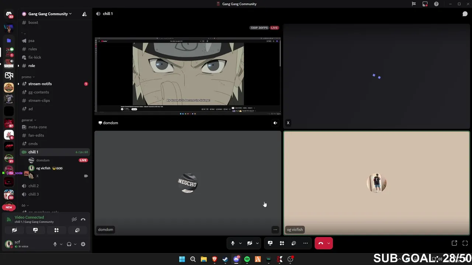Open more options on domdom's tile

tap(275, 230)
